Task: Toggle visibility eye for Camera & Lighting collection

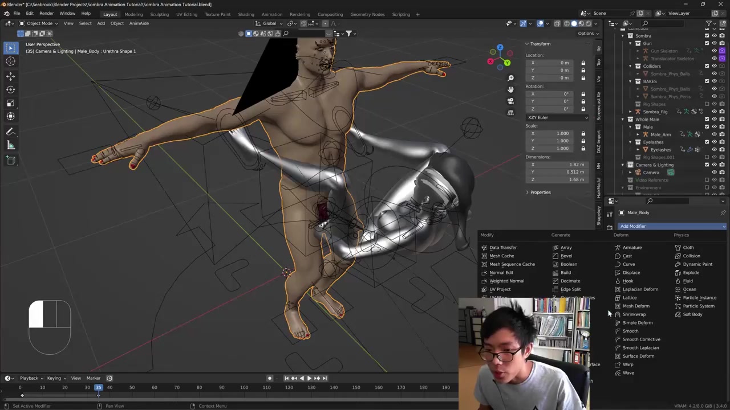Action: 714,165
